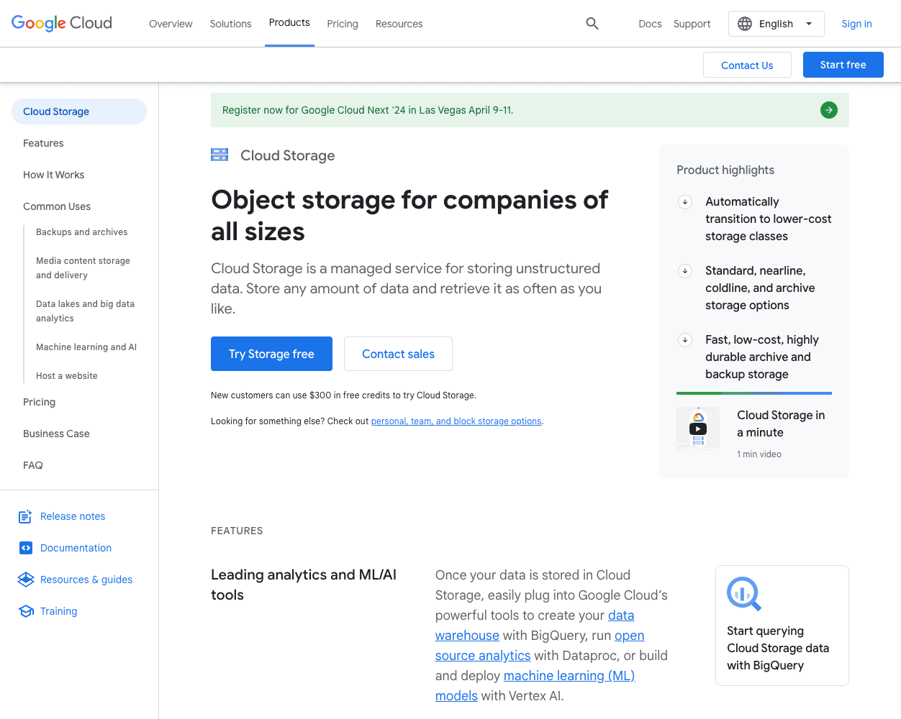Open the Documentation link
The height and width of the screenshot is (719, 901).
[76, 548]
